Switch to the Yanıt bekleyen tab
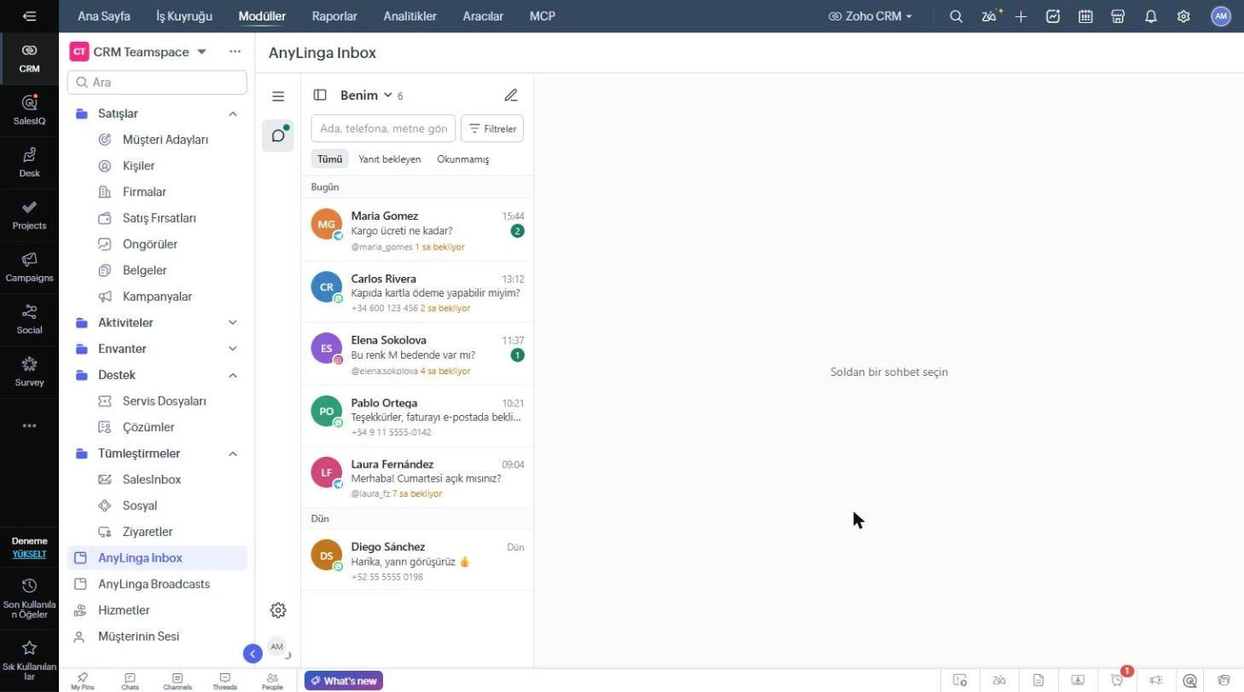This screenshot has height=692, width=1244. point(389,159)
